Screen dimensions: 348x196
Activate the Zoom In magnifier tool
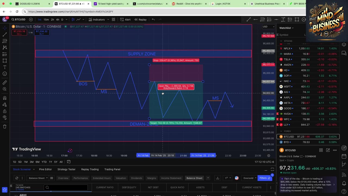coord(5,89)
